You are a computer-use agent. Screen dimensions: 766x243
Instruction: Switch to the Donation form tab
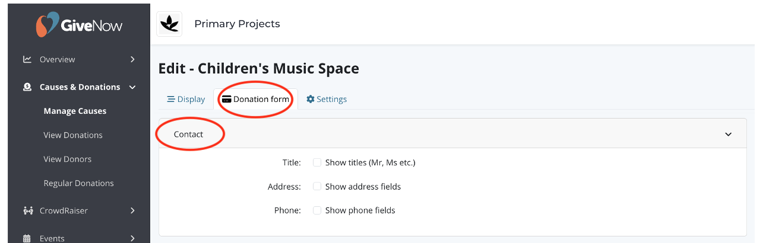[255, 99]
